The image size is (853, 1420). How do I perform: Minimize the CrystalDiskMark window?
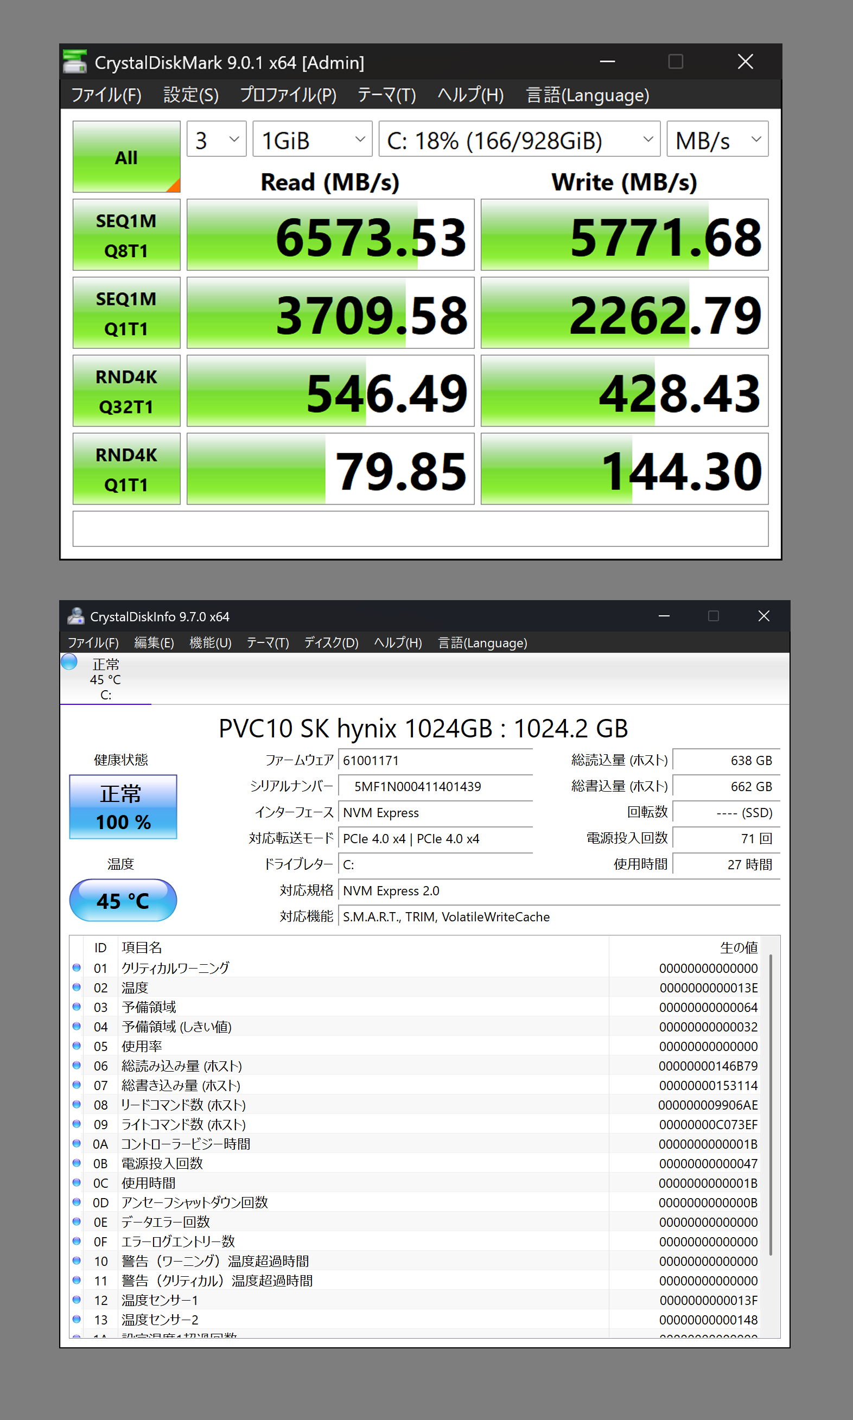[608, 61]
